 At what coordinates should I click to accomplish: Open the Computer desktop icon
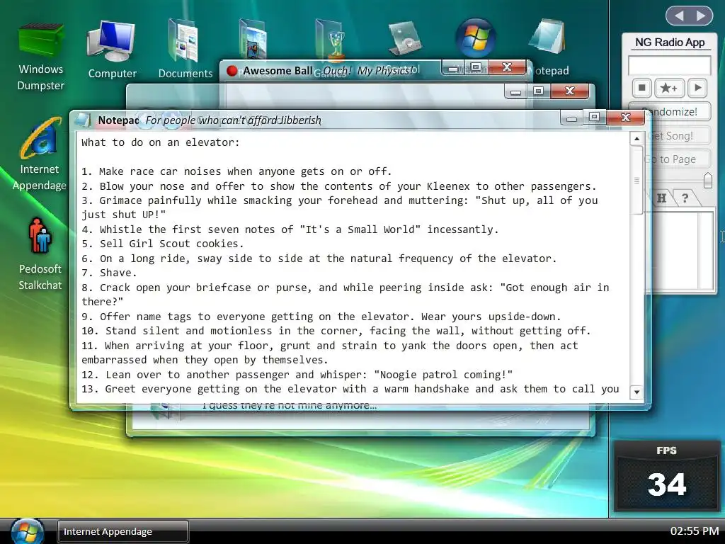(113, 50)
